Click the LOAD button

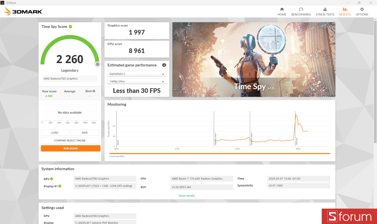point(55,133)
